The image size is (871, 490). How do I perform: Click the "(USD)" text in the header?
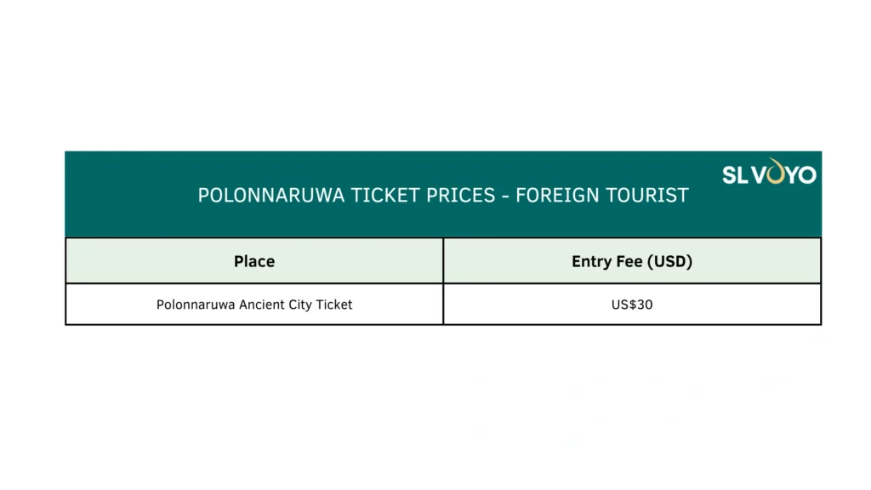669,261
